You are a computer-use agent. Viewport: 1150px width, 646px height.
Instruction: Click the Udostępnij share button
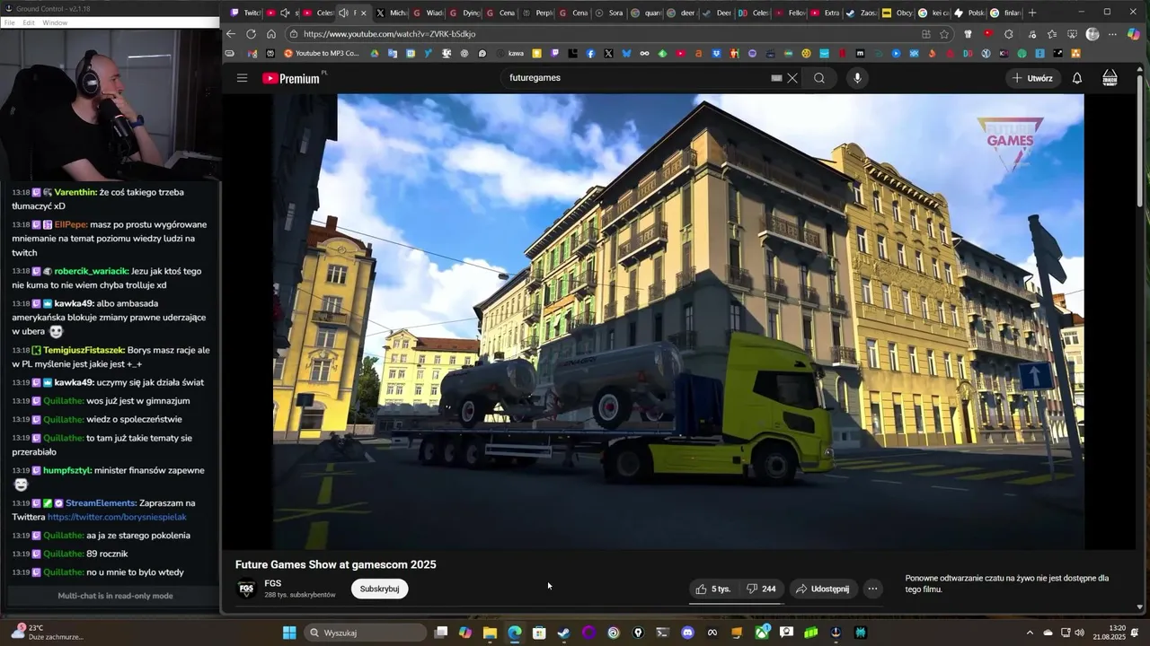coord(822,589)
